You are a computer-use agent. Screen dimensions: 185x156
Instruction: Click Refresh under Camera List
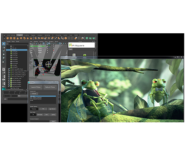pyautogui.click(x=34, y=94)
